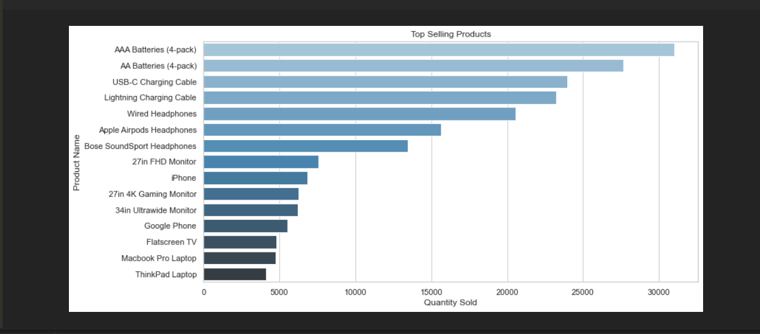Click the 'Google Phone' label
The width and height of the screenshot is (760, 334).
coord(170,226)
